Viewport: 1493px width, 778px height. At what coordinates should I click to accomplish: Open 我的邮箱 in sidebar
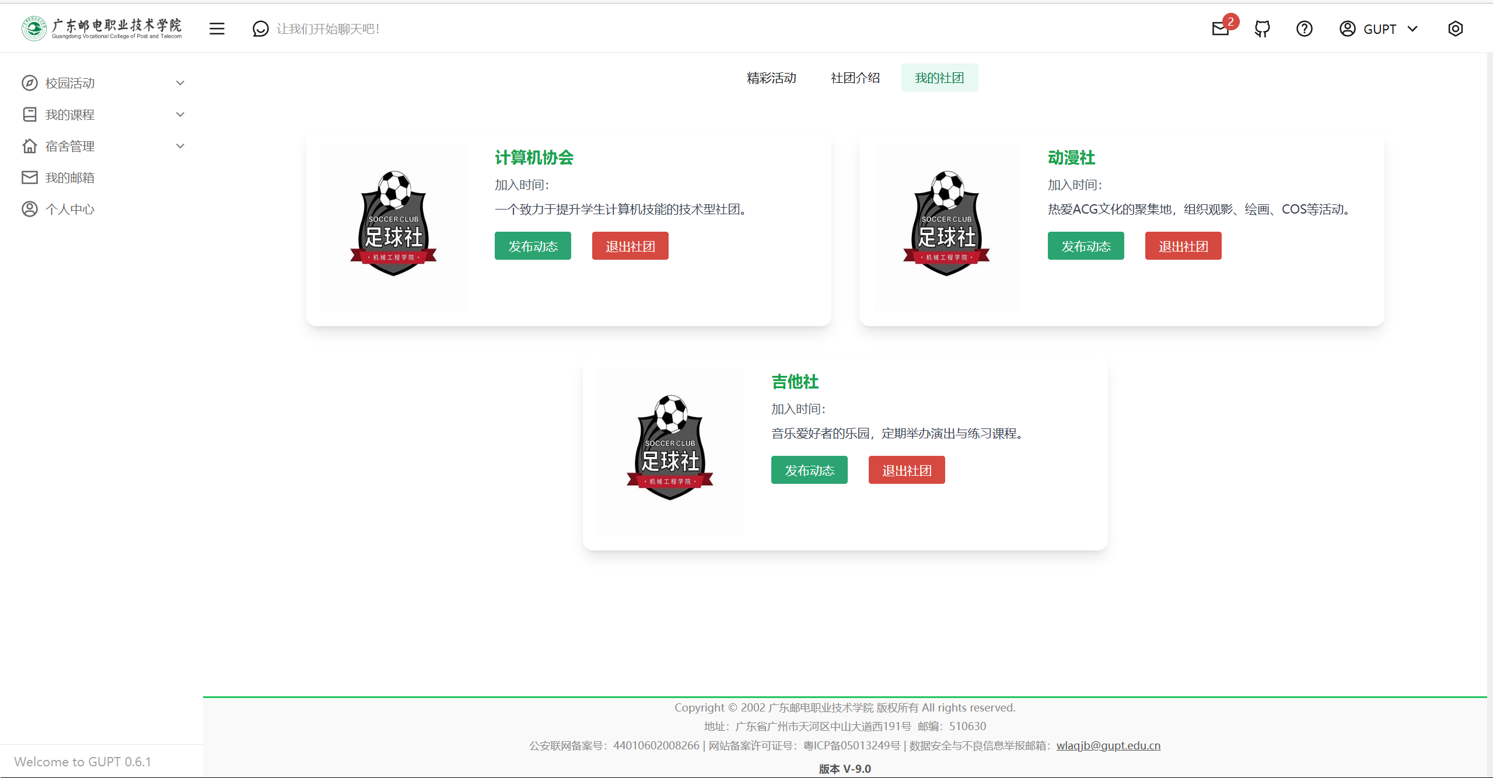pos(69,177)
